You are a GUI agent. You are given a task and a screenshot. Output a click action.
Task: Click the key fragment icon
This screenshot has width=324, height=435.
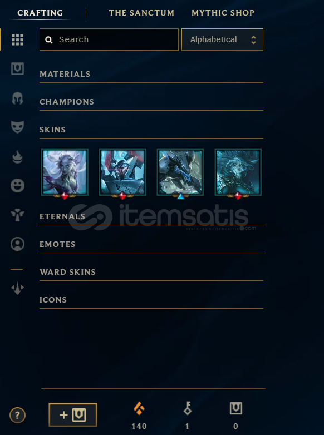188,408
